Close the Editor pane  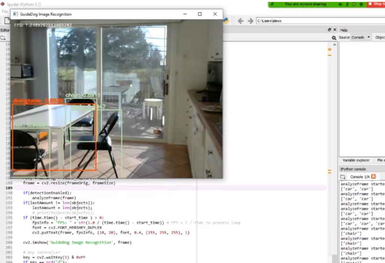coord(335,30)
